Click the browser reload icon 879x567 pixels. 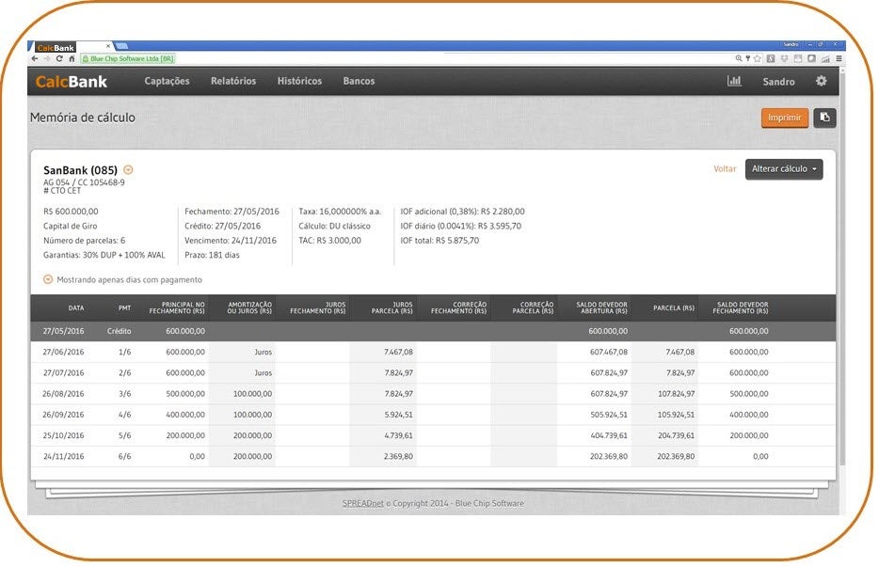[x=59, y=58]
